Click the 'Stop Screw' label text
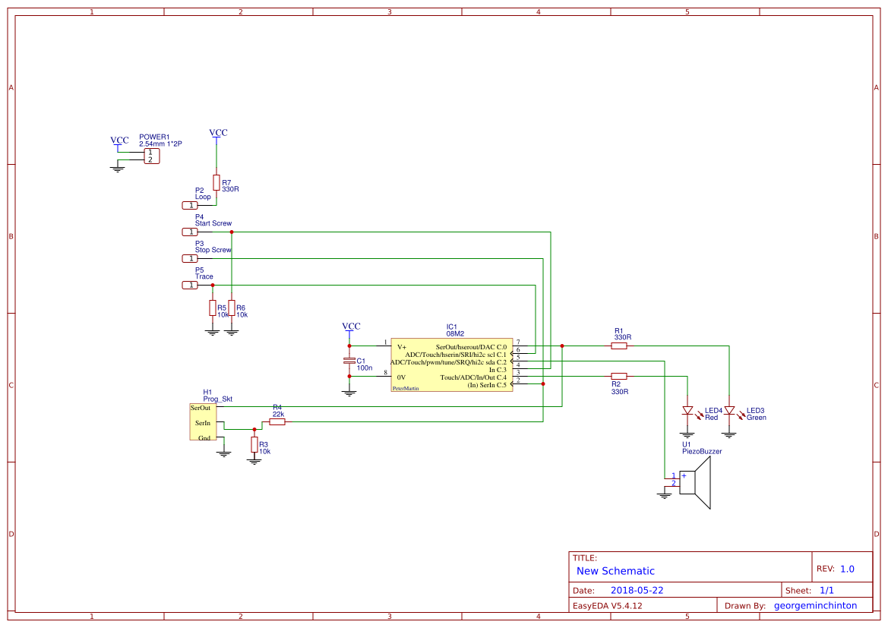This screenshot has width=888, height=628. 213,250
